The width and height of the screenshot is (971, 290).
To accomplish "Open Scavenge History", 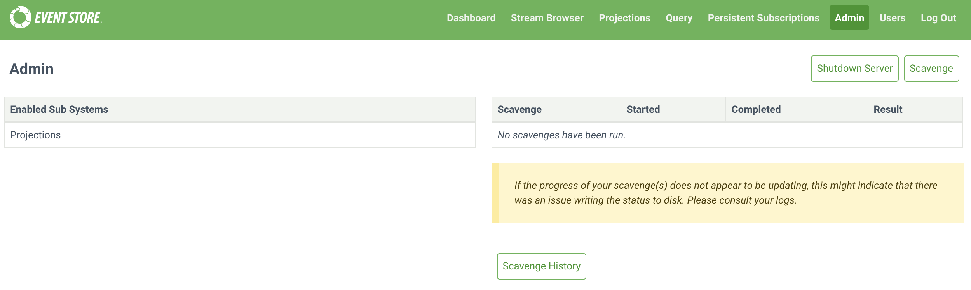I will click(541, 266).
